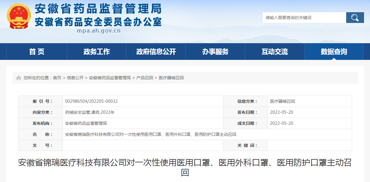Click the 安徽省药品安全委员会办公室 subtitle
Screen dimensions: 370x182
coord(98,22)
